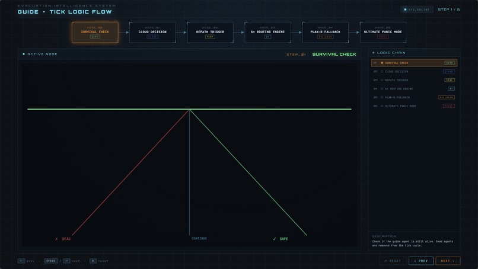Click the CLOUD tag in the Logic Chain row
The width and height of the screenshot is (478, 269).
click(449, 72)
